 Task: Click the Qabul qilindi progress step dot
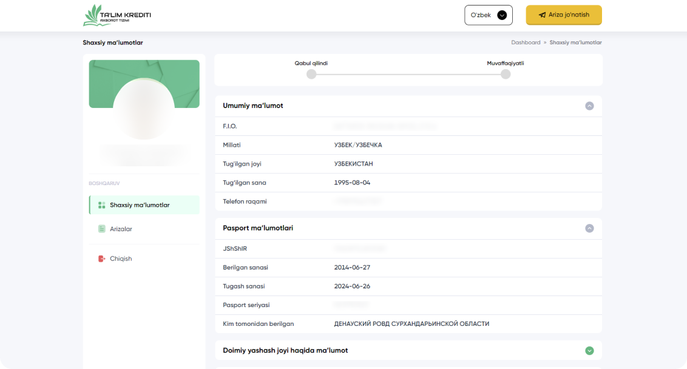point(311,74)
